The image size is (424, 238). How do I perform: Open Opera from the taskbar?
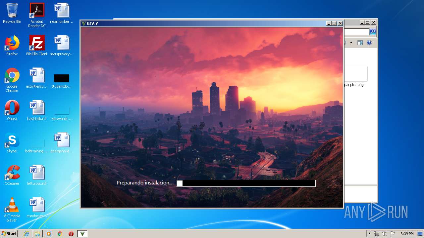(x=71, y=234)
